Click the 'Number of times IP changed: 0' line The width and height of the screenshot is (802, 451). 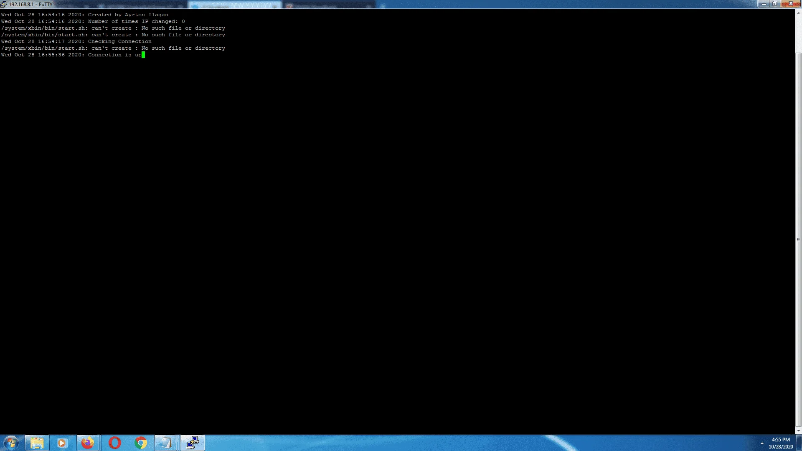[x=93, y=21]
